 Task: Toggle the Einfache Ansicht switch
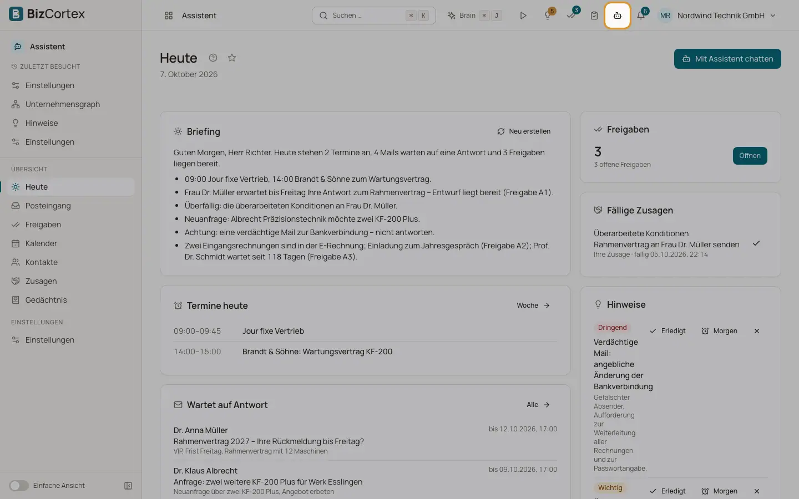pos(19,486)
